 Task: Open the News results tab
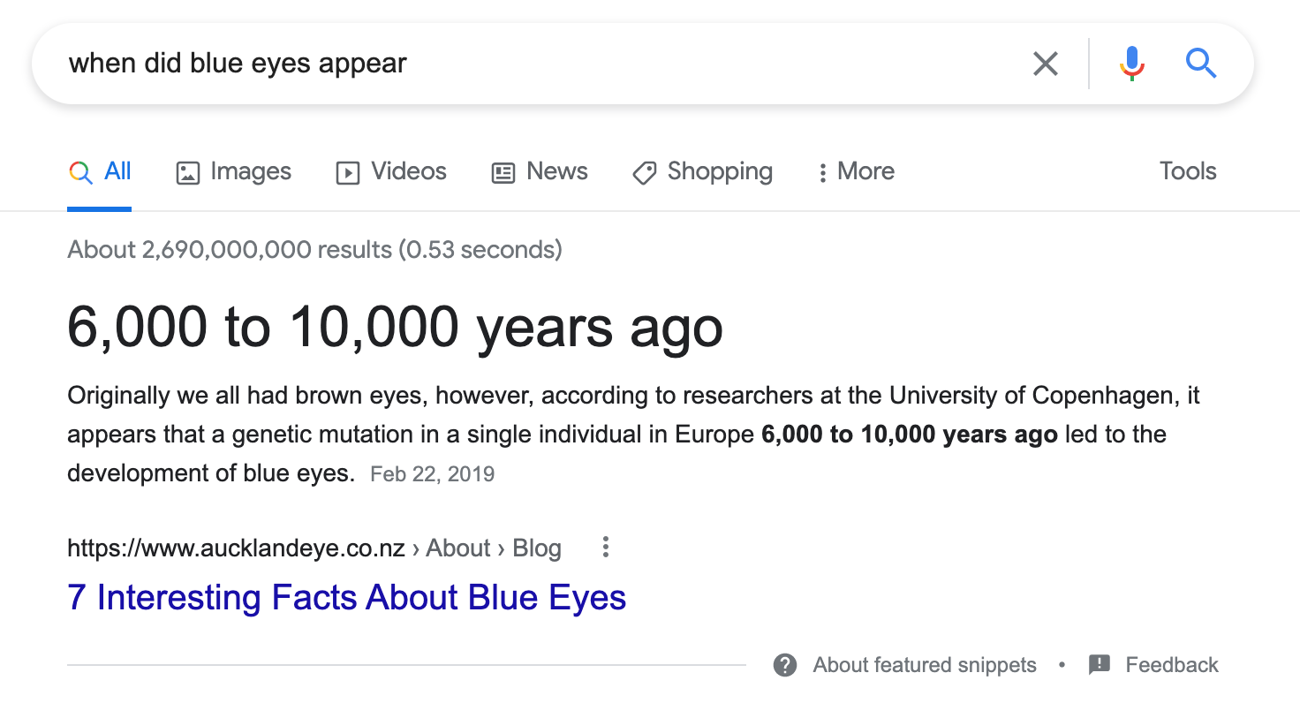point(540,171)
